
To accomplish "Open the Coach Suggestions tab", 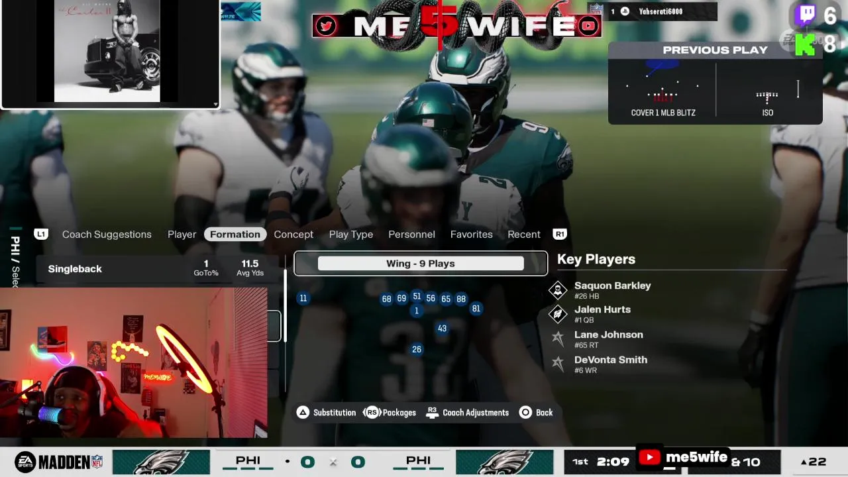I will tap(107, 235).
